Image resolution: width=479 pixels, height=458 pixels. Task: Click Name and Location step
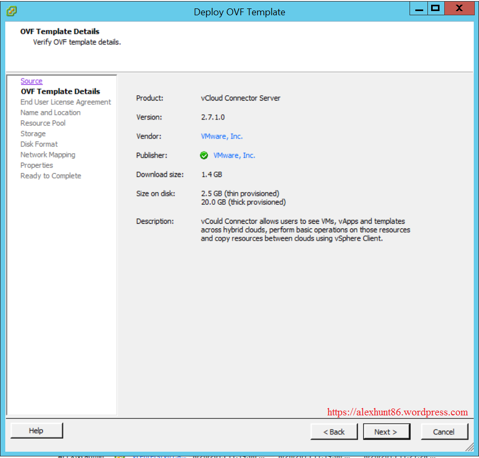[51, 113]
